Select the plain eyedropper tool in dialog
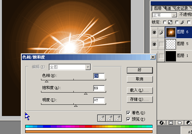The height and width of the screenshot is (134, 192). 102,118
